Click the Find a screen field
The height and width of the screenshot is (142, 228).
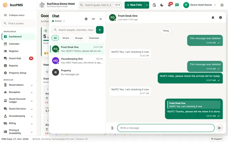[x=19, y=23]
